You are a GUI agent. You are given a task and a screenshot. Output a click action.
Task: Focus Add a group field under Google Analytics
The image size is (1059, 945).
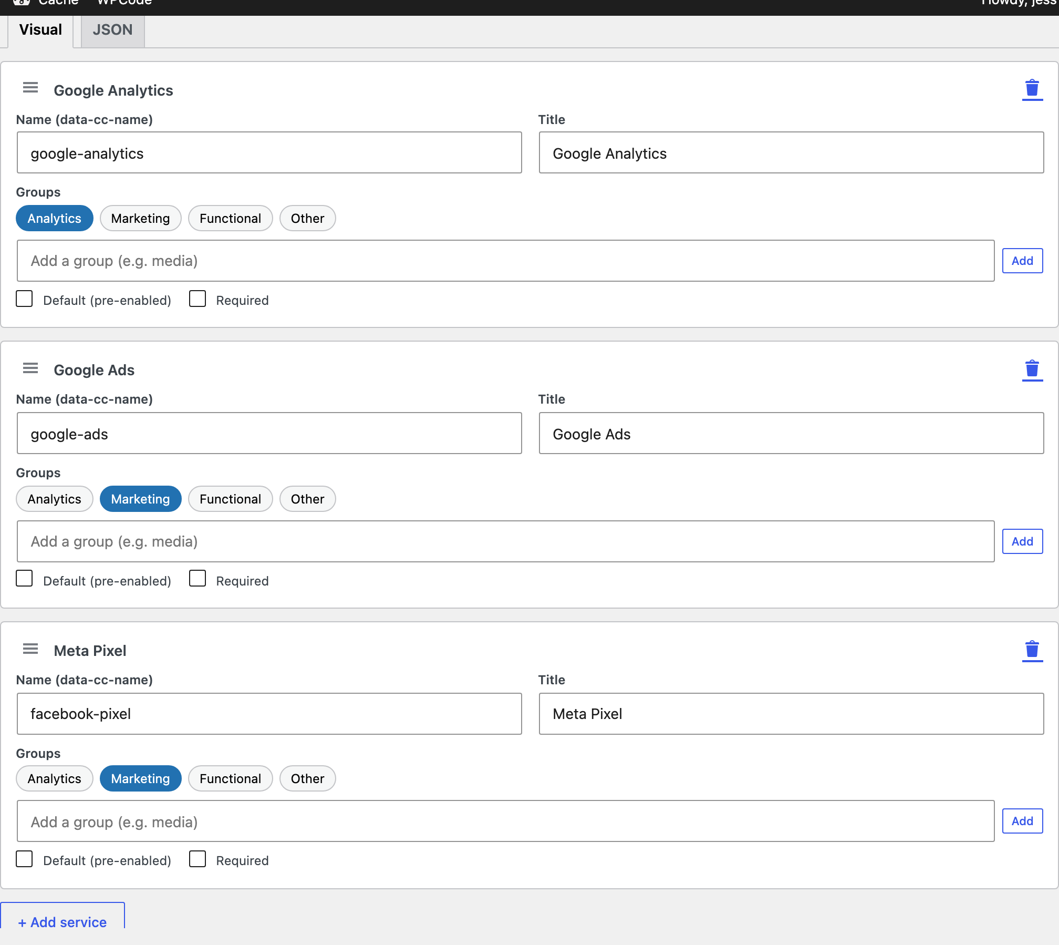click(505, 261)
